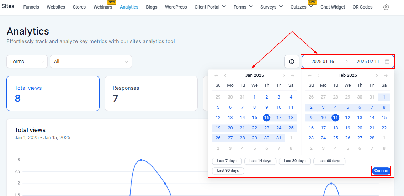Go to next year in Feb 2025 calendar
This screenshot has width=404, height=196.
(x=386, y=75)
